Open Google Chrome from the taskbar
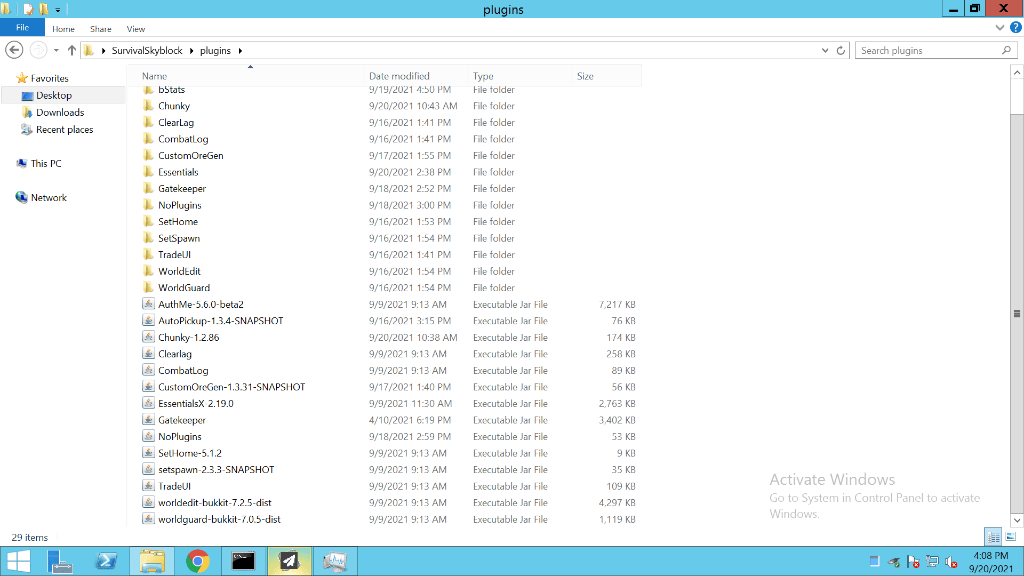 tap(197, 561)
